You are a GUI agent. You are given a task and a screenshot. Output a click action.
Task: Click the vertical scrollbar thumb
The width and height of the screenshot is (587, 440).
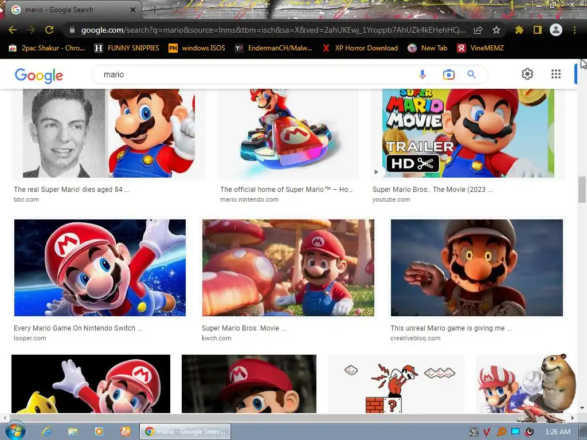tap(582, 190)
